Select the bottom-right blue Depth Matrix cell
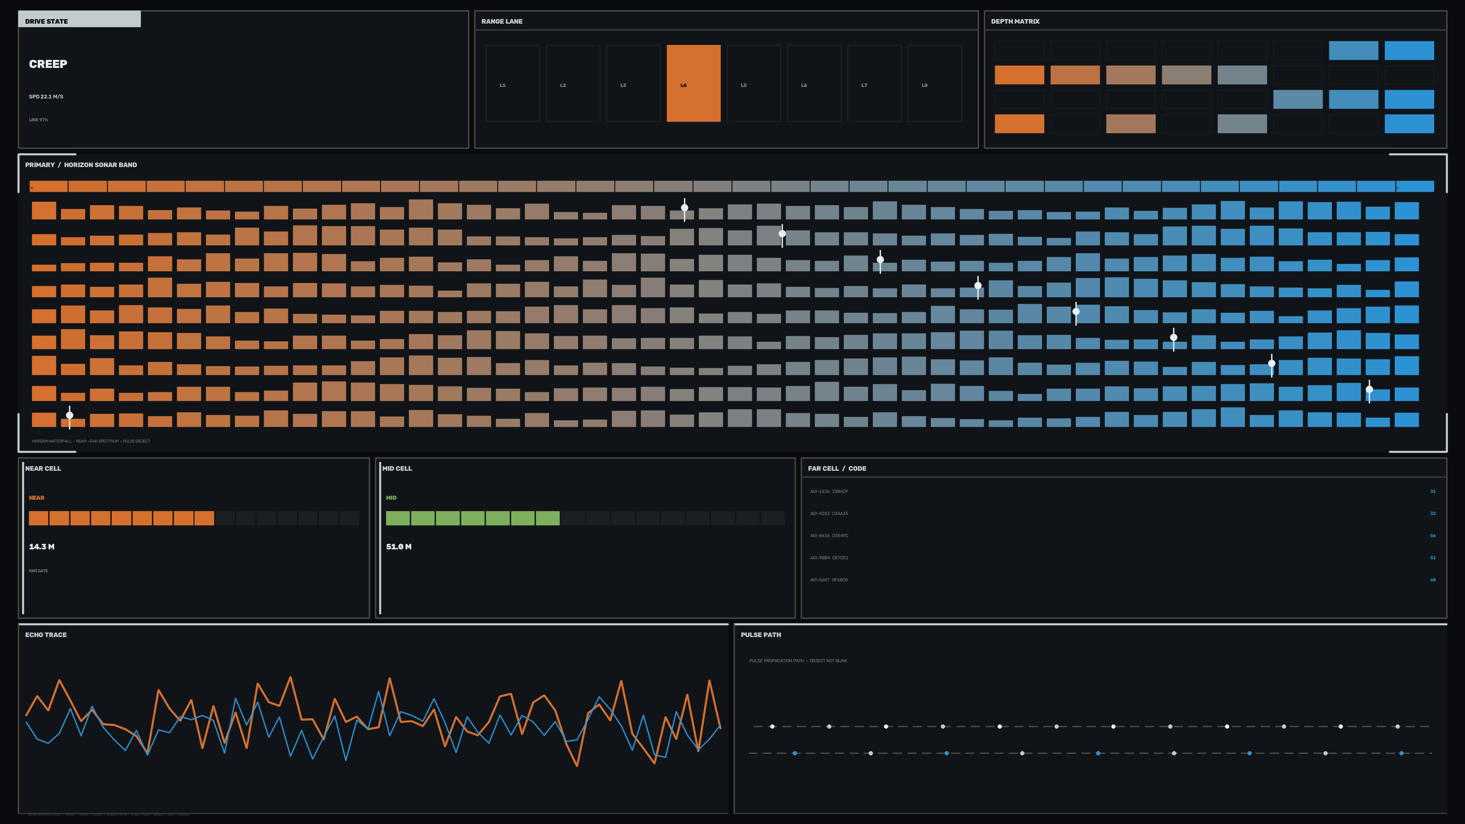The height and width of the screenshot is (824, 1465). (1409, 124)
